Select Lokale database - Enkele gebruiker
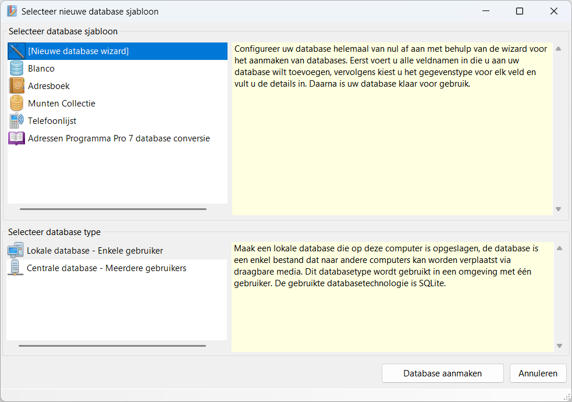This screenshot has width=572, height=402. point(95,251)
